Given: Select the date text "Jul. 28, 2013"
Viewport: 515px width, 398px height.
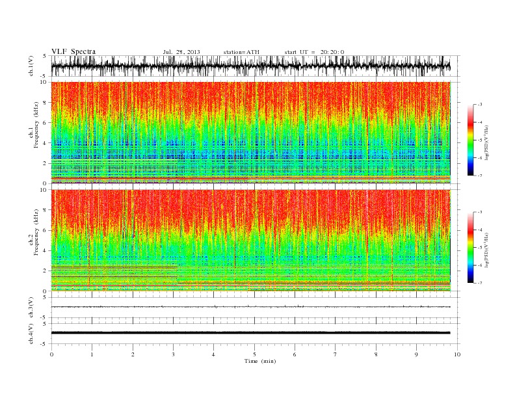Looking at the screenshot, I should [x=181, y=52].
